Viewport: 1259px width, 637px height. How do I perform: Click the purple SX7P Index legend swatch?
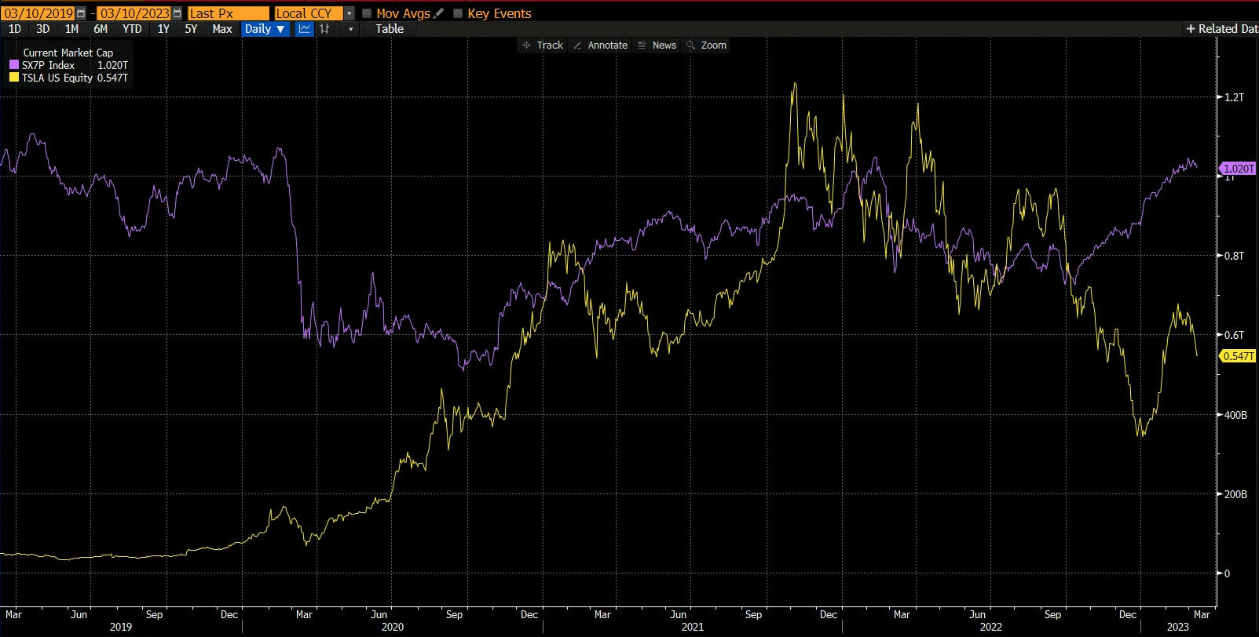[14, 65]
